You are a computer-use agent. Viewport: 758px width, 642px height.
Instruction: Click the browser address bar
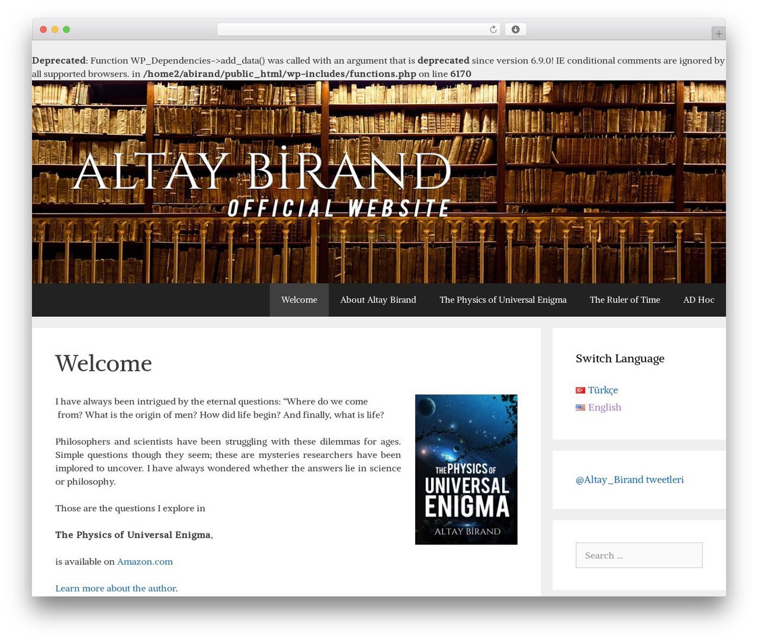click(358, 30)
